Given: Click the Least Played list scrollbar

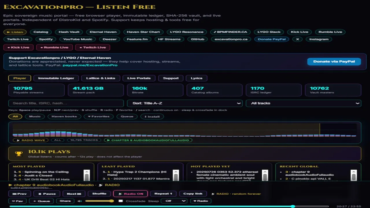Looking at the screenshot, I should [176, 175].
